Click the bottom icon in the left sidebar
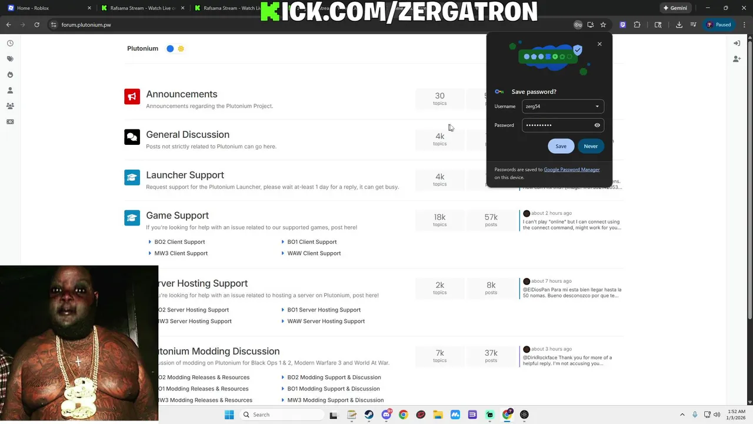 coord(10,122)
